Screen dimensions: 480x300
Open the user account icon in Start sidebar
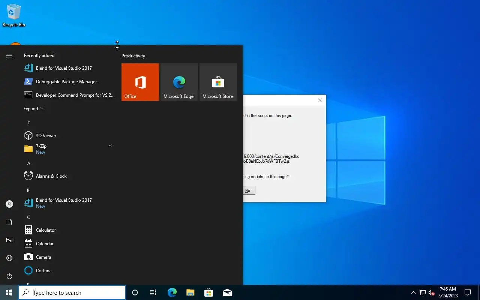click(9, 204)
